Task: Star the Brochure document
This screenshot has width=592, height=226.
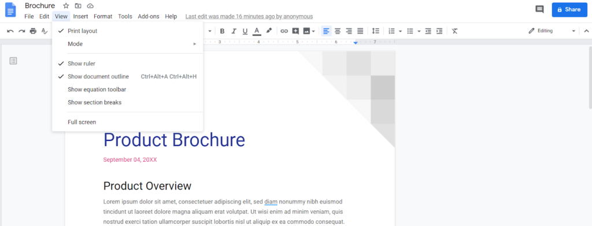Action: (66, 6)
